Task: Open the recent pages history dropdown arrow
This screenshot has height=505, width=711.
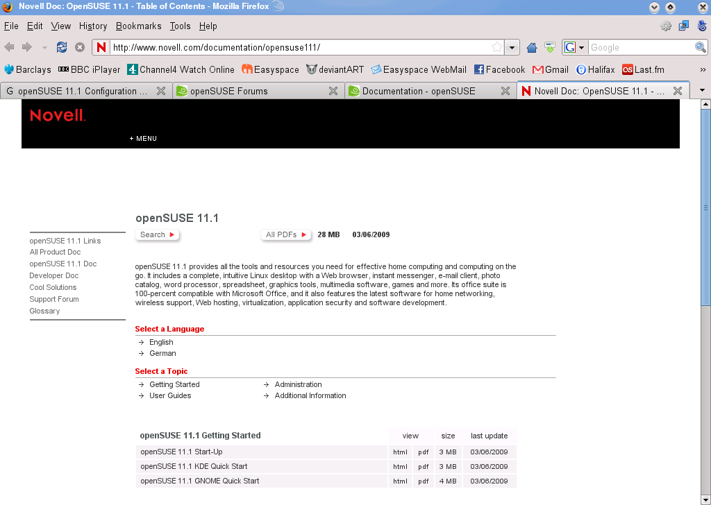Action: tap(44, 47)
